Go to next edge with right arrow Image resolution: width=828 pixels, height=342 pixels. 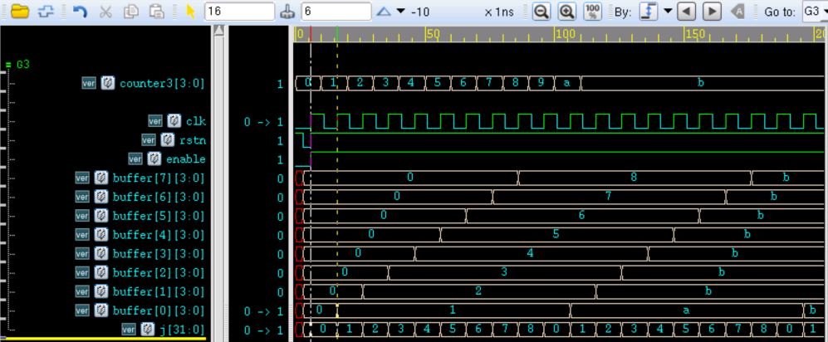pyautogui.click(x=712, y=12)
